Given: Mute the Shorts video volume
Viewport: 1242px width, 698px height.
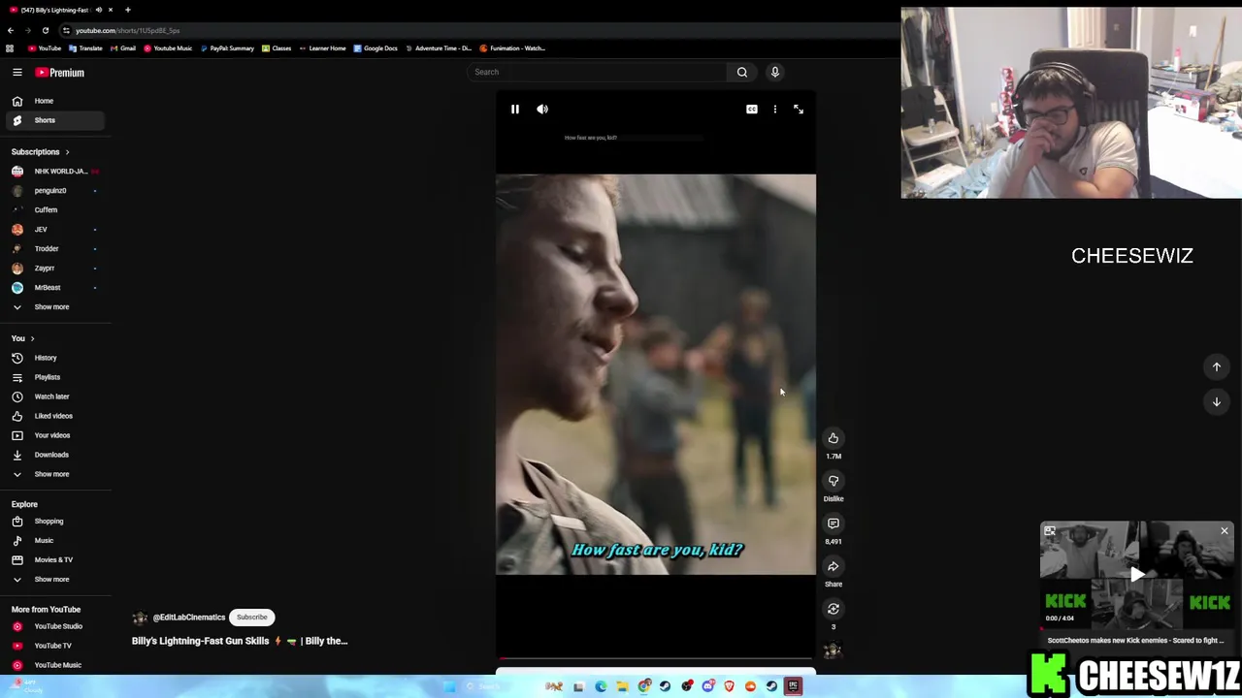Looking at the screenshot, I should [x=542, y=110].
